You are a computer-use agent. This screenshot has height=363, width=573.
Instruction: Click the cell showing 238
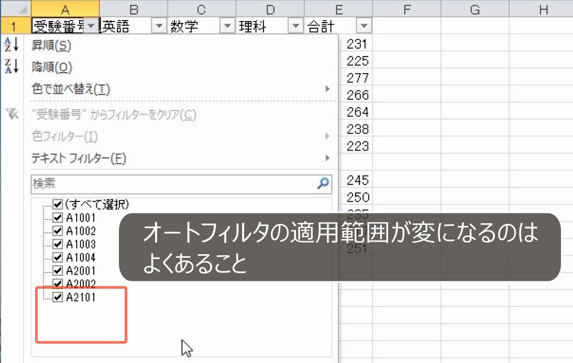(x=356, y=129)
